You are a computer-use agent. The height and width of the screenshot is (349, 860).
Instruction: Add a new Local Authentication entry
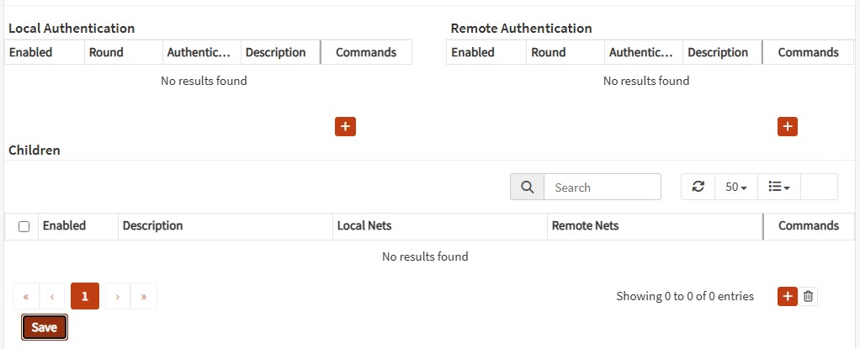click(345, 126)
